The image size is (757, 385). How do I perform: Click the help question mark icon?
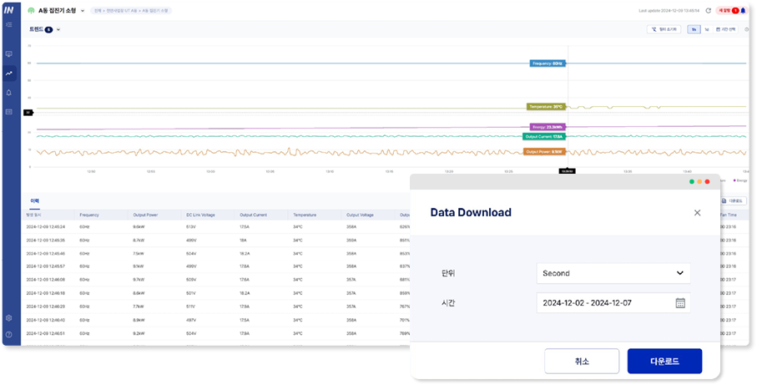coord(8,334)
